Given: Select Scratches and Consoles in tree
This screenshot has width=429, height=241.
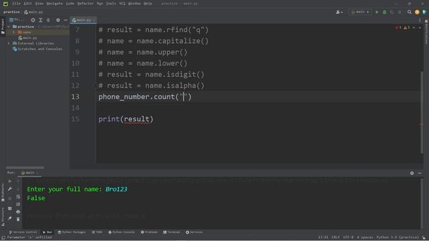Looking at the screenshot, I should [x=38, y=49].
